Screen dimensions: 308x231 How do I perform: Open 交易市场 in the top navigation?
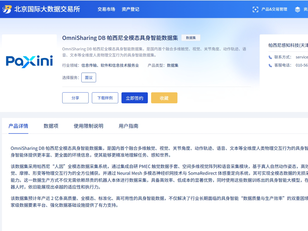[x=106, y=9]
